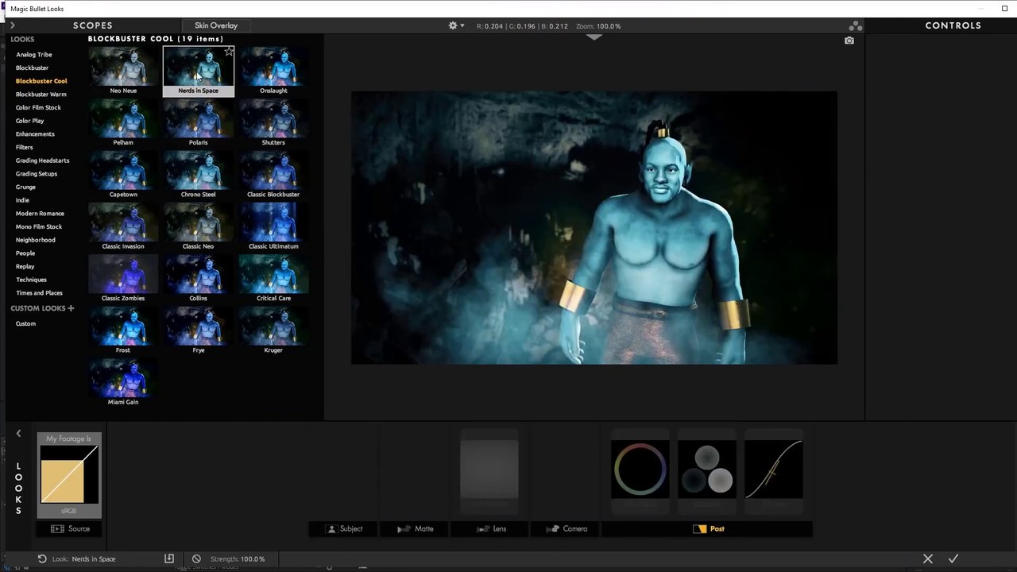Screen dimensions: 1017x572
Task: Select the color wheel tool in Post
Action: pyautogui.click(x=640, y=470)
